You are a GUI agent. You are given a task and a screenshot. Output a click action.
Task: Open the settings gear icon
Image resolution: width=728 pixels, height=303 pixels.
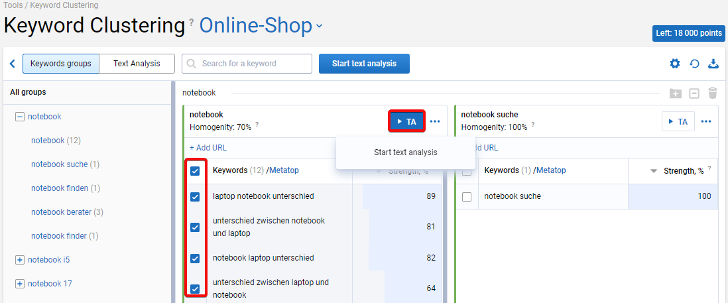(674, 64)
